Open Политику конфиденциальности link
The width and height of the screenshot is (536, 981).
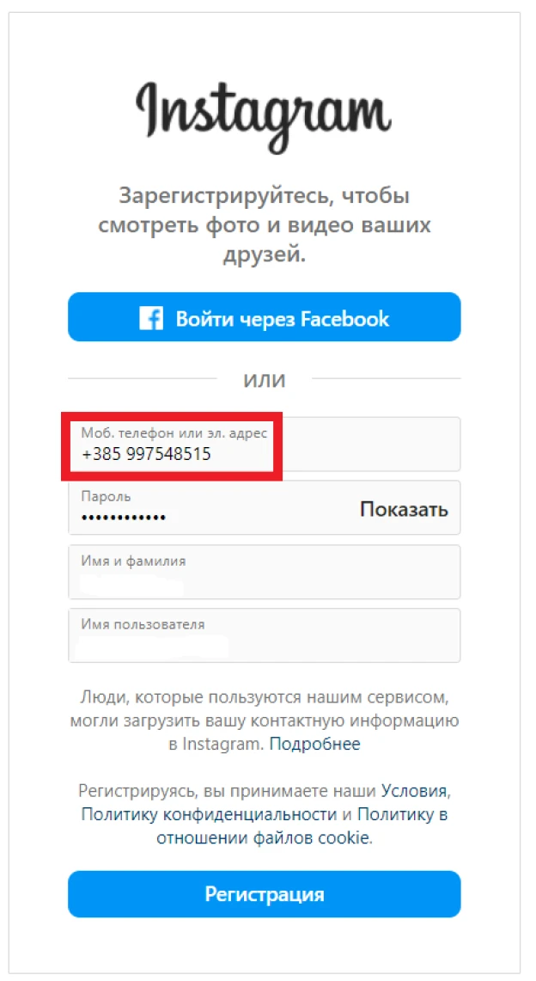pos(210,815)
